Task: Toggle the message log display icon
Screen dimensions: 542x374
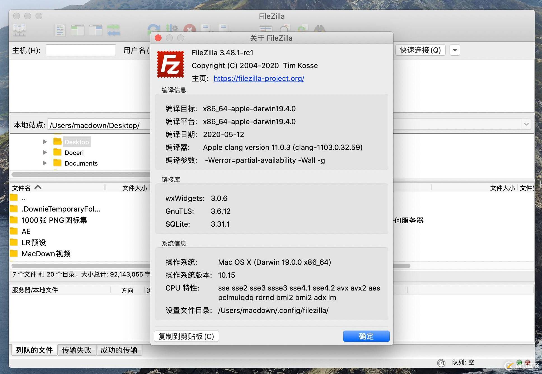Action: (60, 30)
